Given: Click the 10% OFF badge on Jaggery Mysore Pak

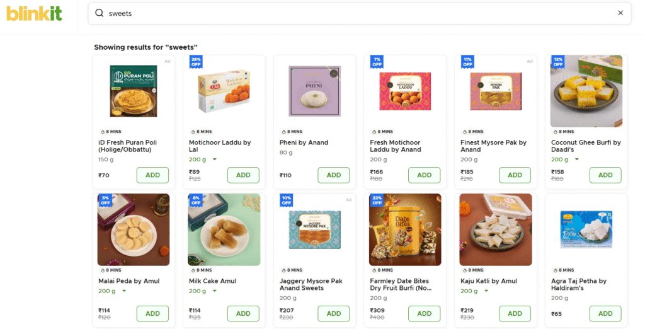Looking at the screenshot, I should [x=287, y=200].
